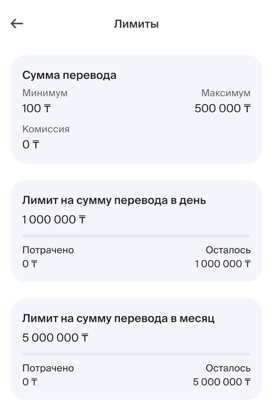Viewport: 273px width, 416px height.
Task: Tap the 5 000 000 ₸ monthly limit amount
Action: click(x=55, y=338)
